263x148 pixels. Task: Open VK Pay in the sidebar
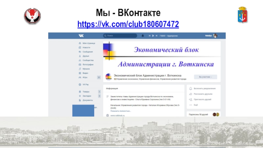(x=85, y=85)
